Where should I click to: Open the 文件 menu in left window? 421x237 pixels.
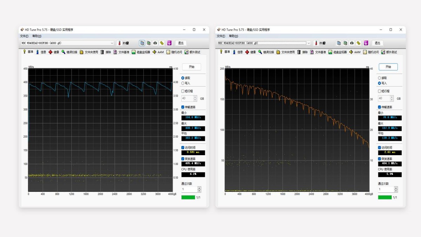coord(24,36)
